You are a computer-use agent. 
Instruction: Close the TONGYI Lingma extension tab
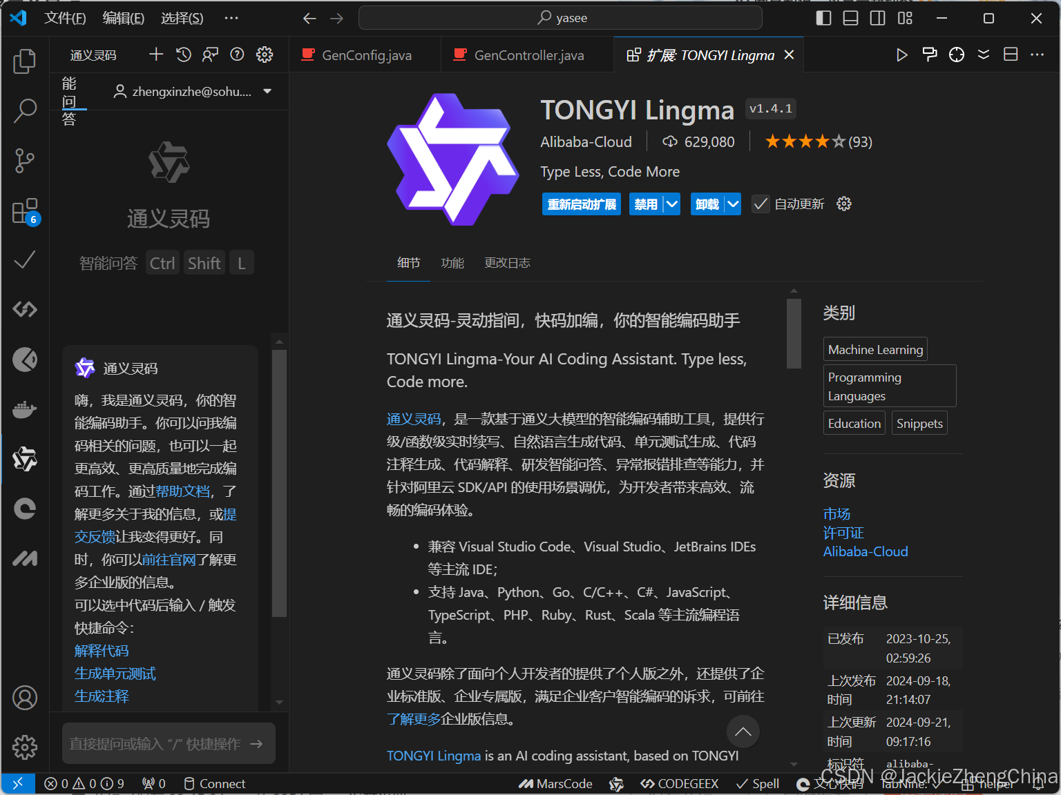coord(789,55)
